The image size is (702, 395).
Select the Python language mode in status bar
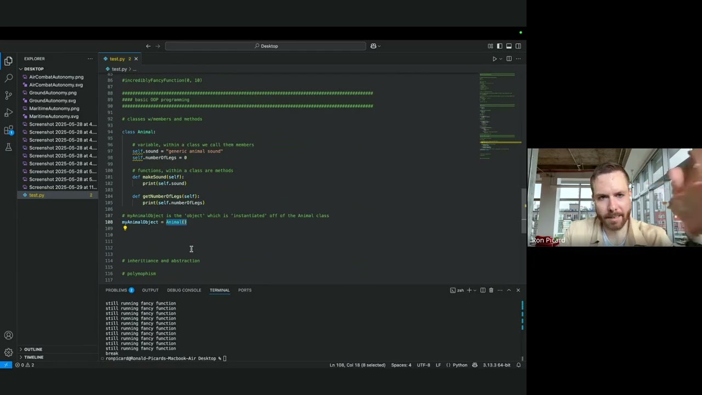[x=460, y=365]
